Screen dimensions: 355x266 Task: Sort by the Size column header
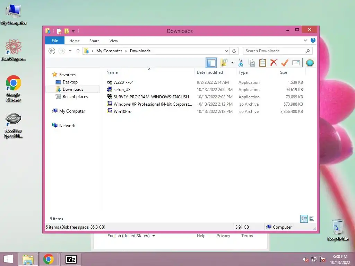click(284, 72)
